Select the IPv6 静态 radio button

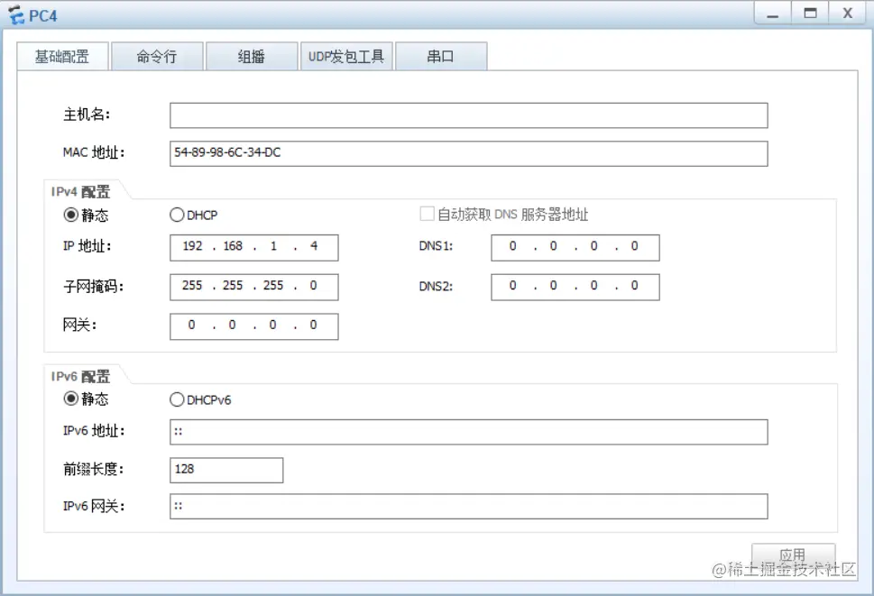tap(70, 399)
